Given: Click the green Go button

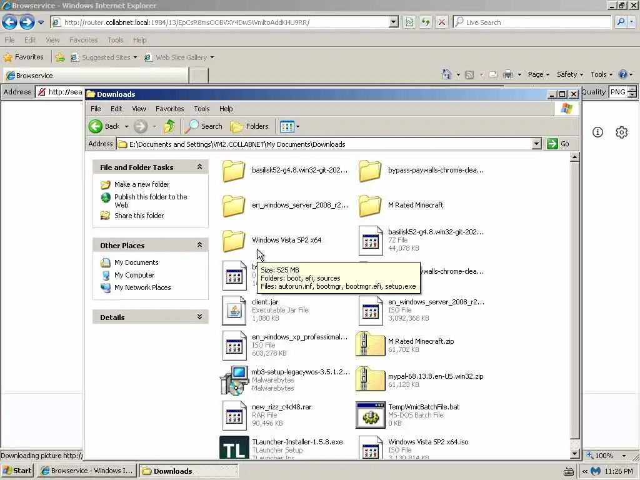Looking at the screenshot, I should click(558, 144).
